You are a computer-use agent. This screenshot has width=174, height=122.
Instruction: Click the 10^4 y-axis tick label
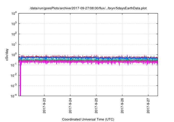click(14, 14)
